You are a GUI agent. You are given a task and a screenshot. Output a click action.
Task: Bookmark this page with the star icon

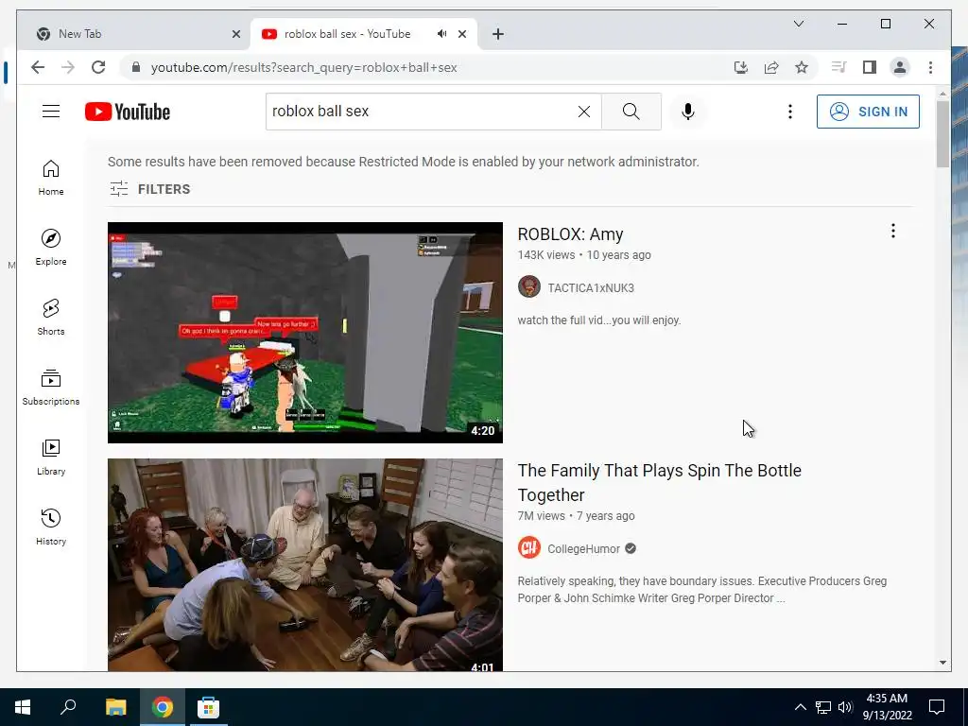802,67
